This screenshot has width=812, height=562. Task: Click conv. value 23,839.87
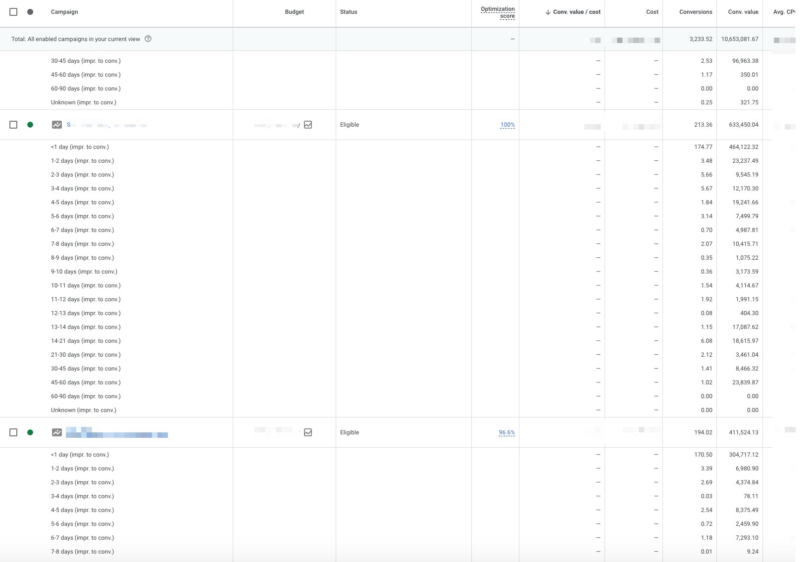(x=745, y=382)
